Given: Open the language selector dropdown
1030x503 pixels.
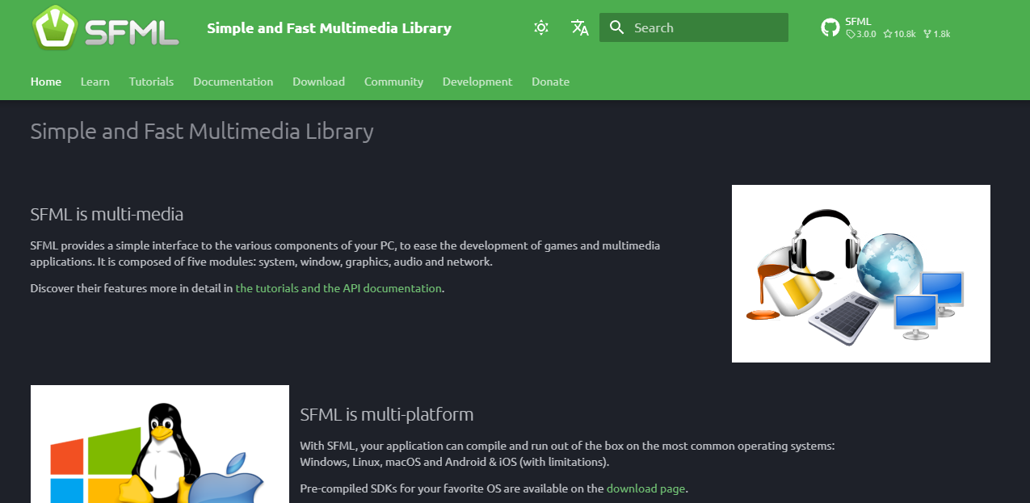Looking at the screenshot, I should 580,27.
